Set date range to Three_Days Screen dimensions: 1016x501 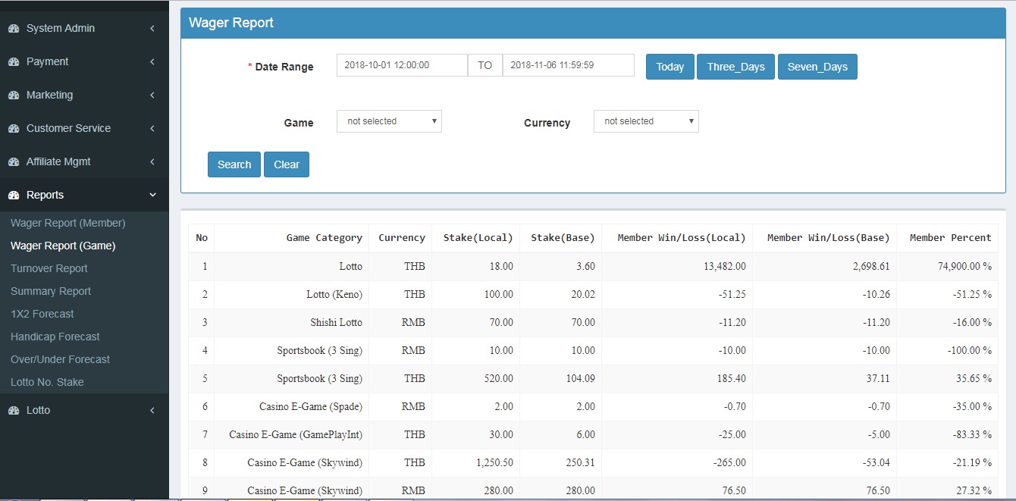(736, 67)
